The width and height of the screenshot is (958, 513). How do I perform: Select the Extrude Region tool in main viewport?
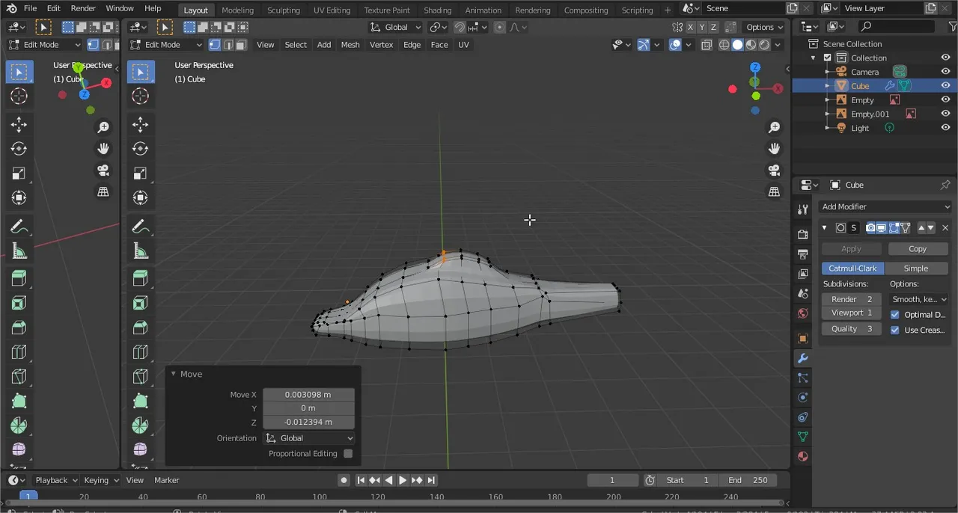(x=140, y=278)
